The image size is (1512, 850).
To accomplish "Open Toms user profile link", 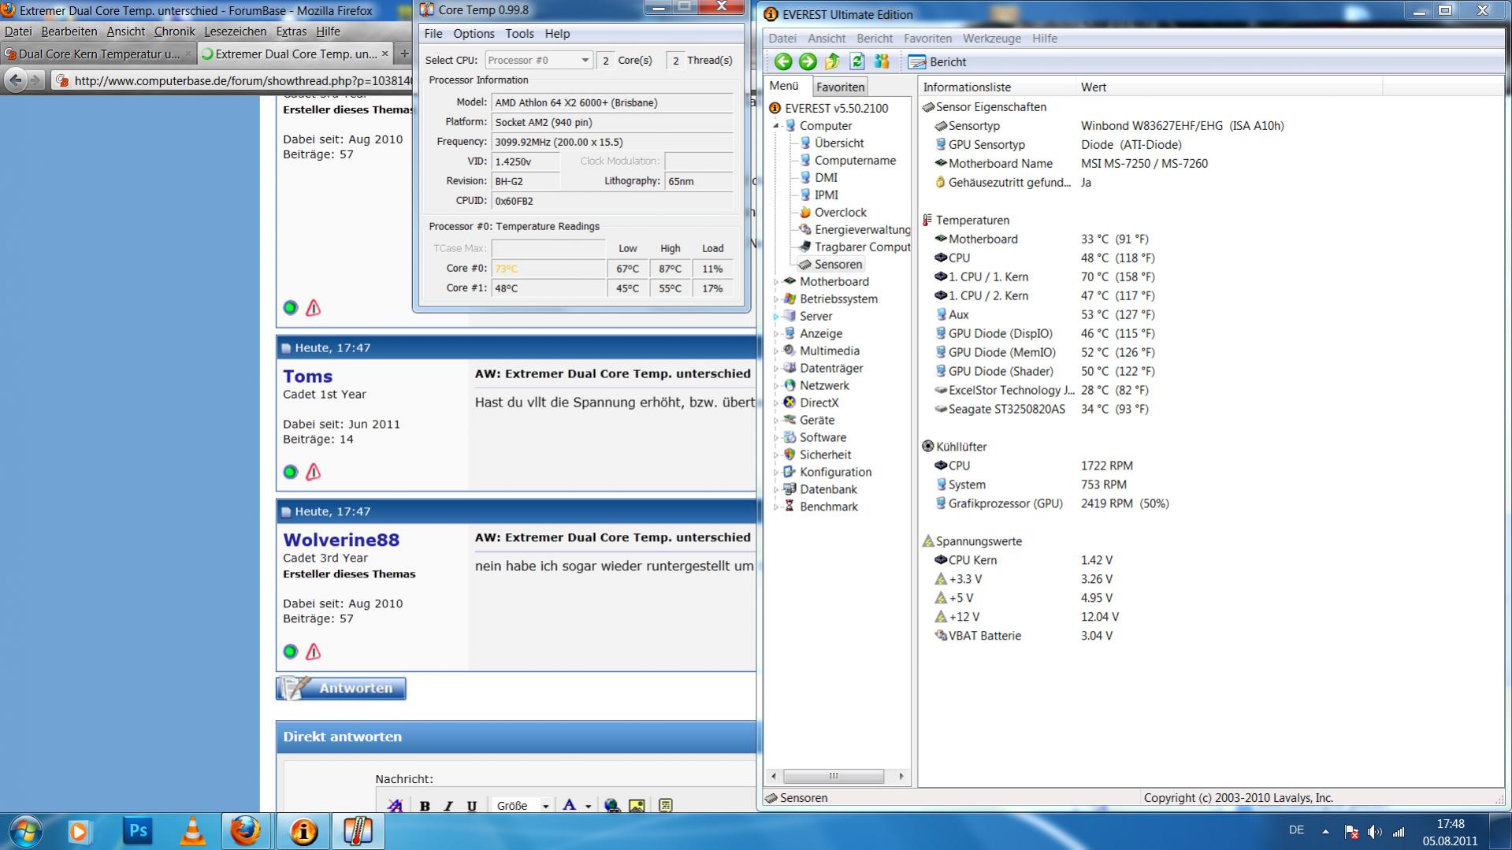I will (x=307, y=377).
